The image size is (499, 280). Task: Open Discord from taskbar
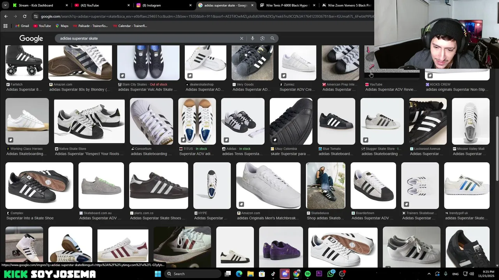(285, 274)
